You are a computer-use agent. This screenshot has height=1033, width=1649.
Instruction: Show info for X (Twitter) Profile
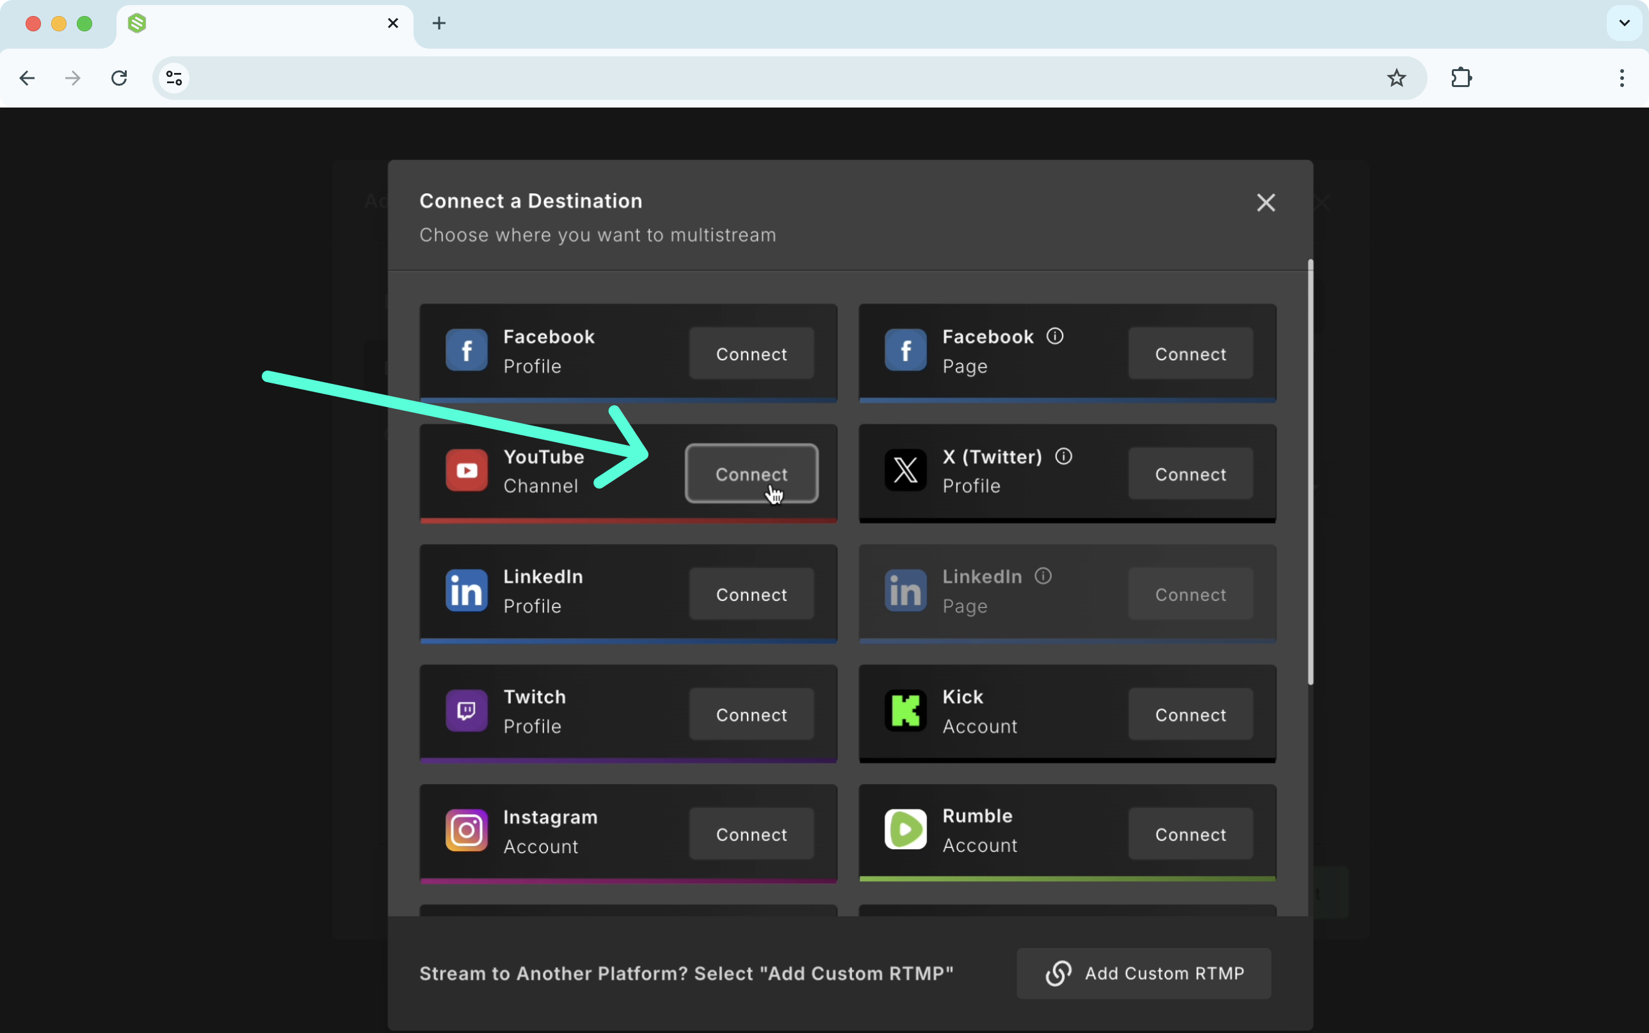(x=1063, y=456)
